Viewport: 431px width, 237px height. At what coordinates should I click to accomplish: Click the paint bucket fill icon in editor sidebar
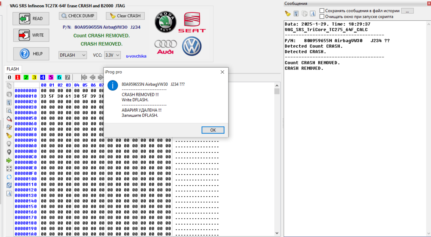pos(9,119)
